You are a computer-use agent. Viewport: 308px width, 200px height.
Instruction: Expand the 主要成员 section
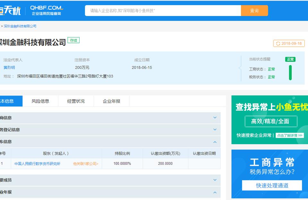[x=215, y=180]
